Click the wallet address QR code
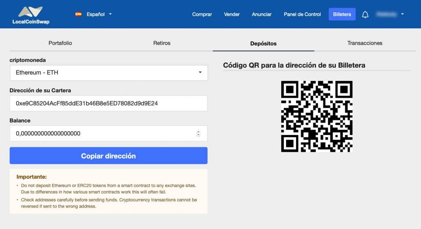Viewport: 421px width, 229px height. [x=317, y=117]
